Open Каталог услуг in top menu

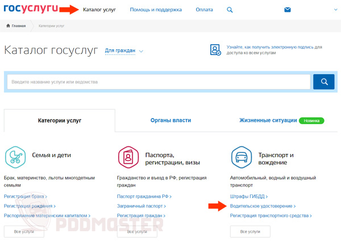tap(99, 10)
